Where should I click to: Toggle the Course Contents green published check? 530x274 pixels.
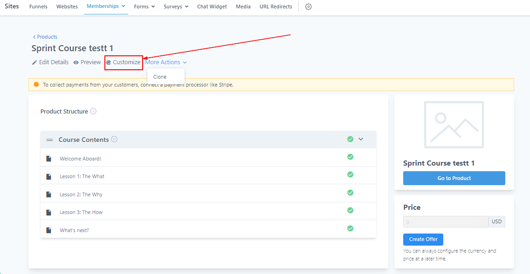350,139
